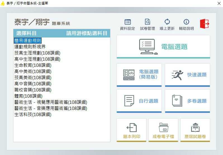
Task: Start 線上更新 online update
Action: coord(167,22)
